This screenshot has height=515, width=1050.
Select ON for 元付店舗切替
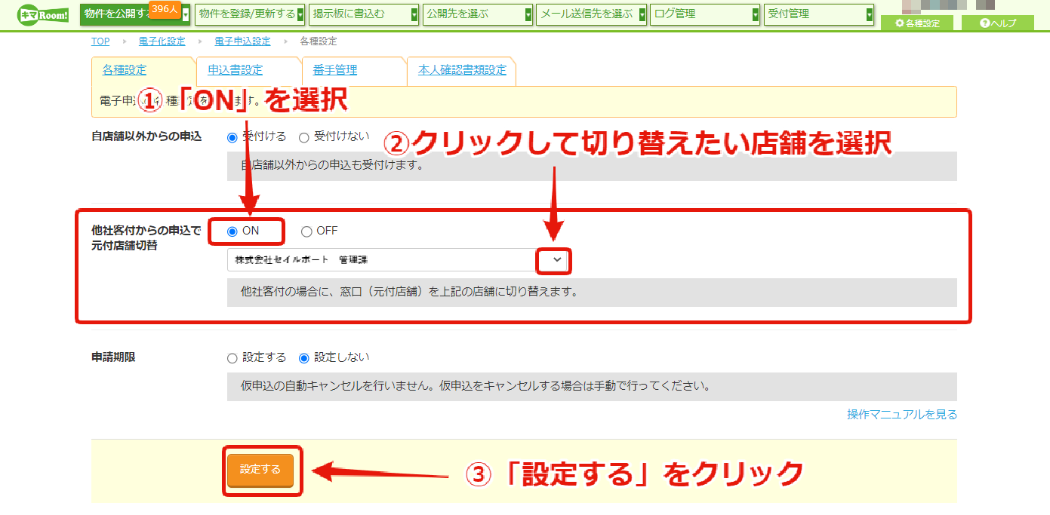232,231
